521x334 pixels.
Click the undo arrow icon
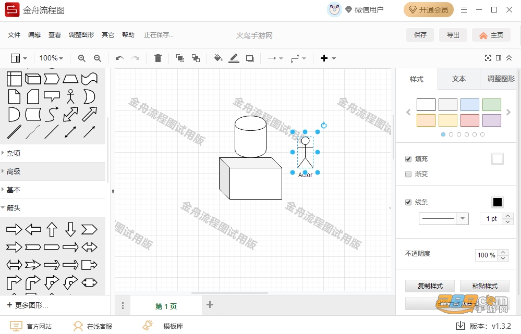pyautogui.click(x=119, y=58)
